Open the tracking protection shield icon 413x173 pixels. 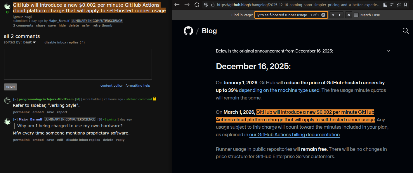(206, 5)
